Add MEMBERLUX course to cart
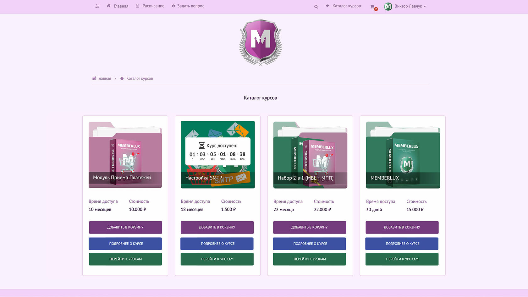The height and width of the screenshot is (297, 528). tap(402, 227)
